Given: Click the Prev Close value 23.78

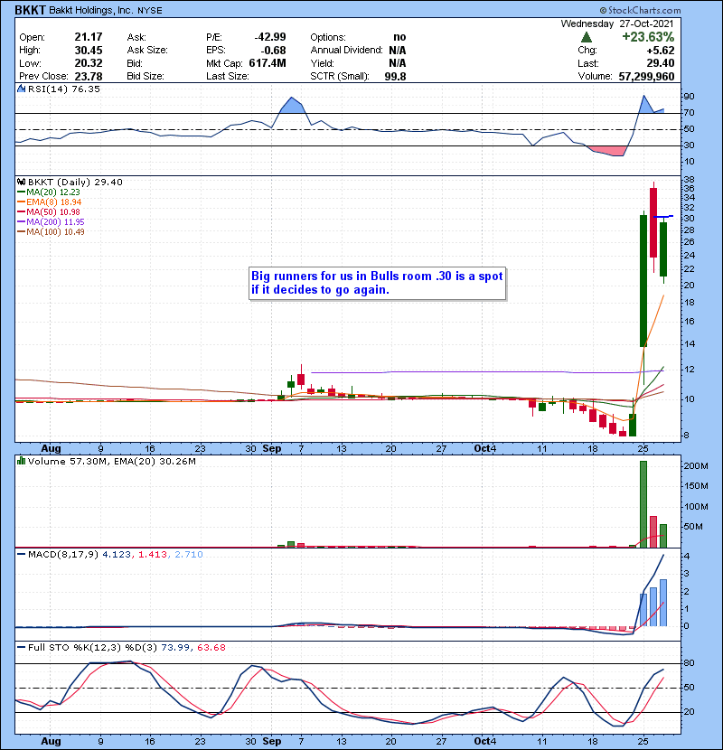Looking at the screenshot, I should click(x=89, y=76).
